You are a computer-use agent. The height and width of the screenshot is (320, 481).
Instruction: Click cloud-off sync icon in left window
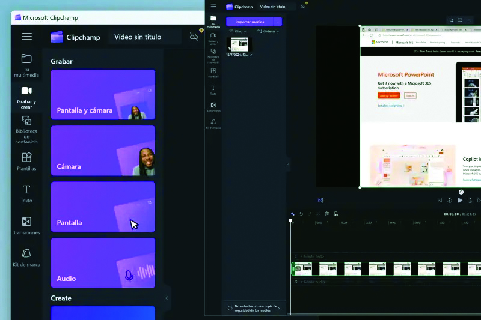[x=194, y=37]
